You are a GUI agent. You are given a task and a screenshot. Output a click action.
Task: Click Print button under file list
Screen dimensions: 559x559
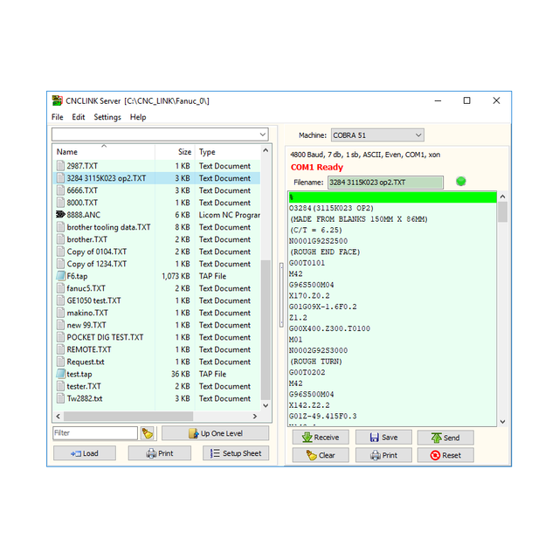pos(159,453)
